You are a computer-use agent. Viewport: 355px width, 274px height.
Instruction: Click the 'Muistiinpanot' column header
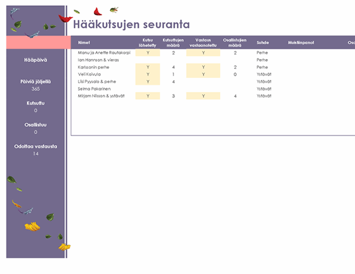(x=301, y=43)
